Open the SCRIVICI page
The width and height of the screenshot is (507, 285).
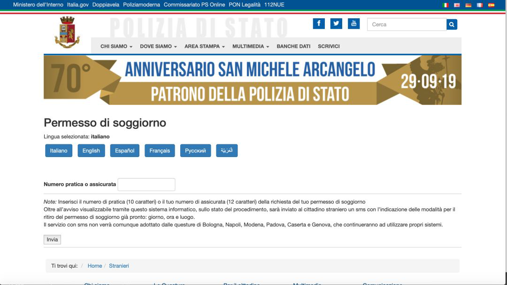[329, 46]
